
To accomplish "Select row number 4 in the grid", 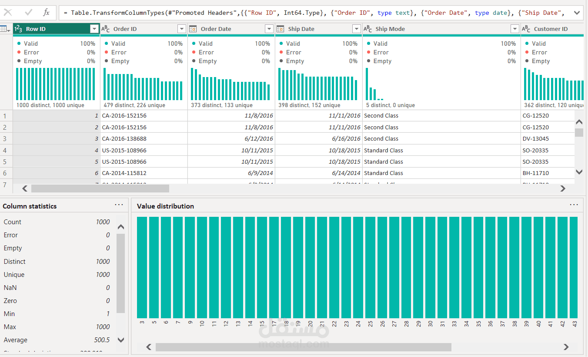I will pyautogui.click(x=5, y=150).
